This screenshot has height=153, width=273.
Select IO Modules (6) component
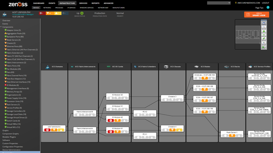point(13,85)
